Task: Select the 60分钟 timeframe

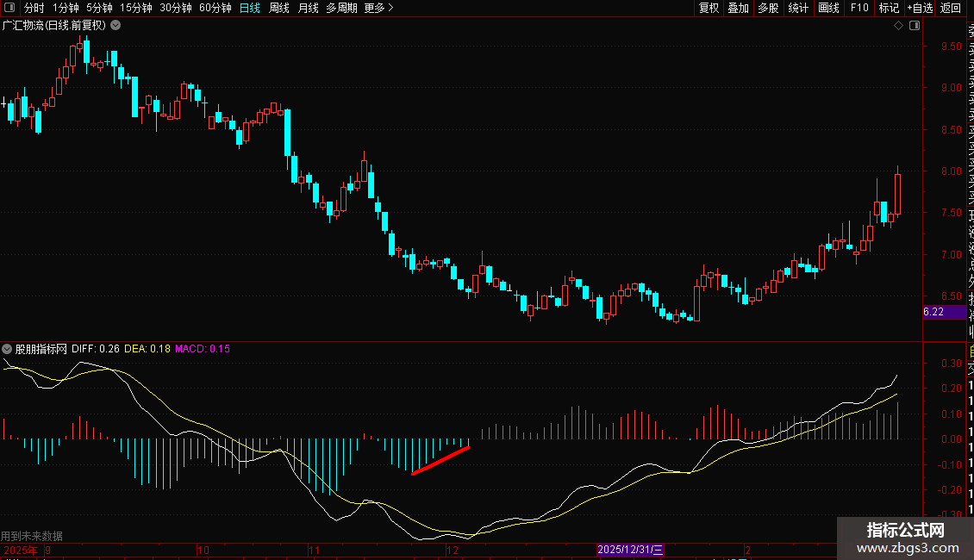Action: click(215, 8)
